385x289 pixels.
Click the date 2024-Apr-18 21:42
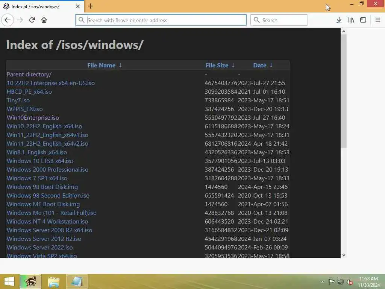[262, 143]
